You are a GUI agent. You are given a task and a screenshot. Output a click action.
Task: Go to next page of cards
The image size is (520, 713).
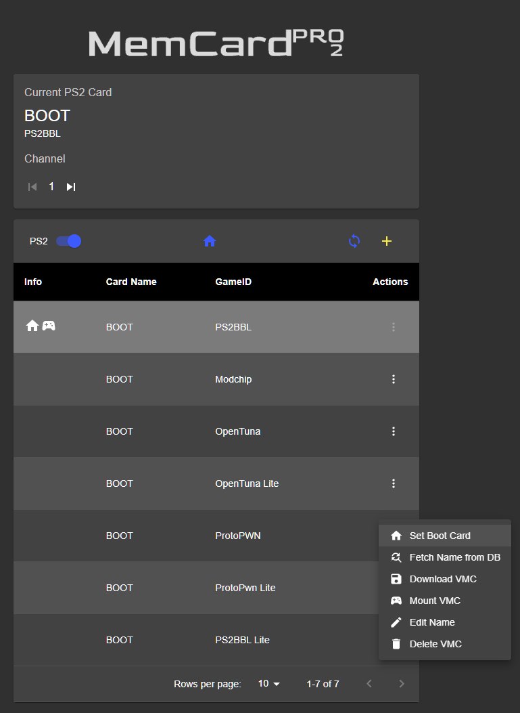pyautogui.click(x=402, y=684)
